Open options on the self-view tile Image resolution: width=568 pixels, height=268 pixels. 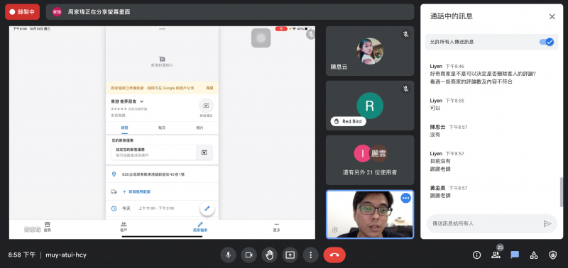coord(405,198)
